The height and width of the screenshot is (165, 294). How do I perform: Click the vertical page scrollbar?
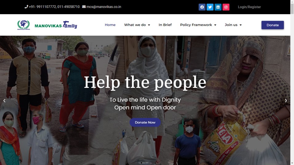[x=292, y=82]
